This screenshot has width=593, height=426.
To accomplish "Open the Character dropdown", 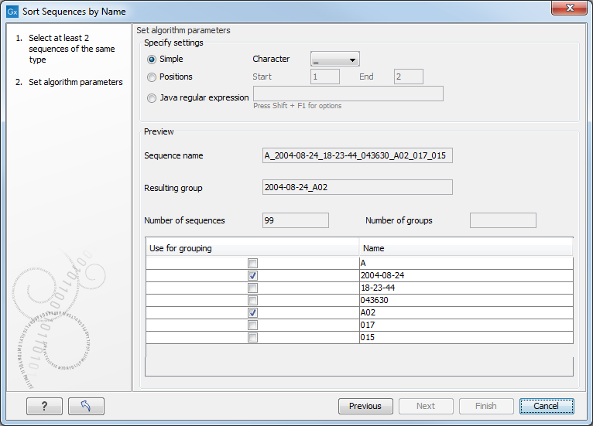I will click(x=334, y=60).
